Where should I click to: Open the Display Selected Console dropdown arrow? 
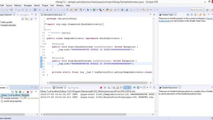pyautogui.click(x=141, y=88)
